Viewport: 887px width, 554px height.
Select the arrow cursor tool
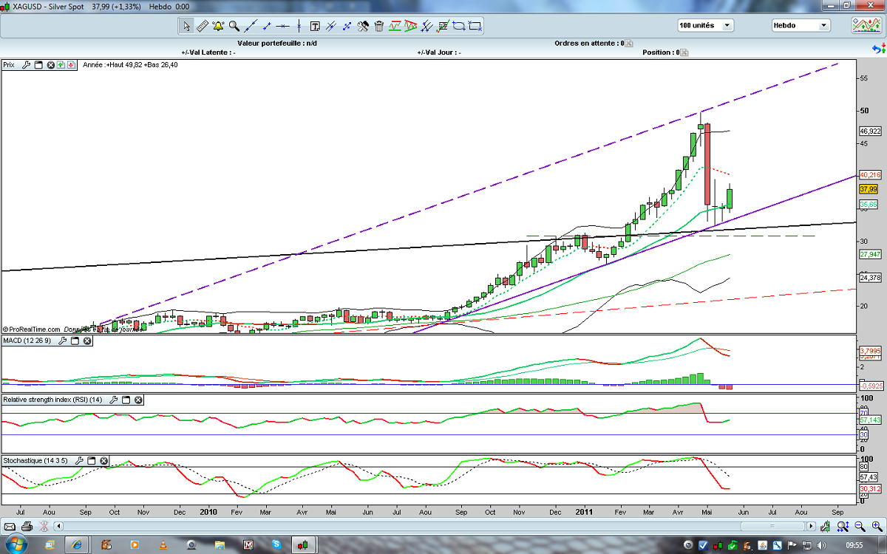(187, 26)
